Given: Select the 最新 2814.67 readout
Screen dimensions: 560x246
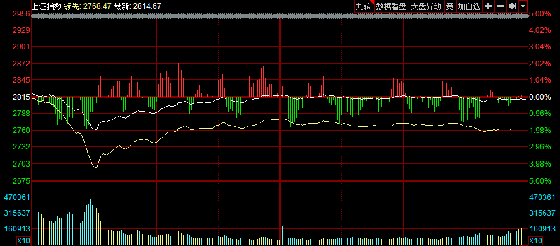Looking at the screenshot, I should click(x=137, y=6).
